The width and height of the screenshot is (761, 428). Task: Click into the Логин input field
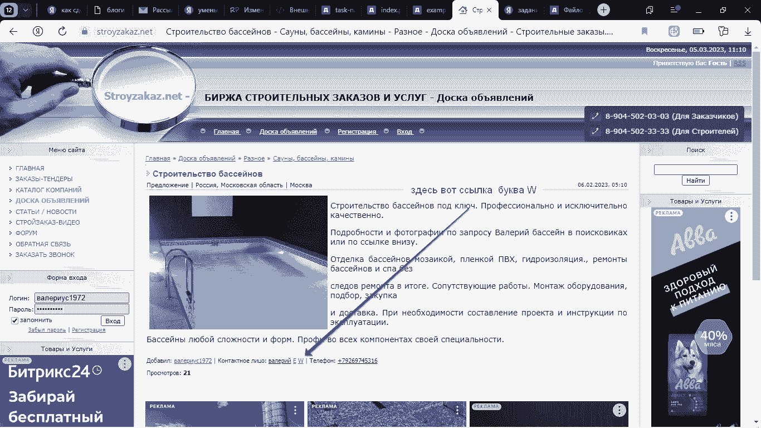coord(81,298)
